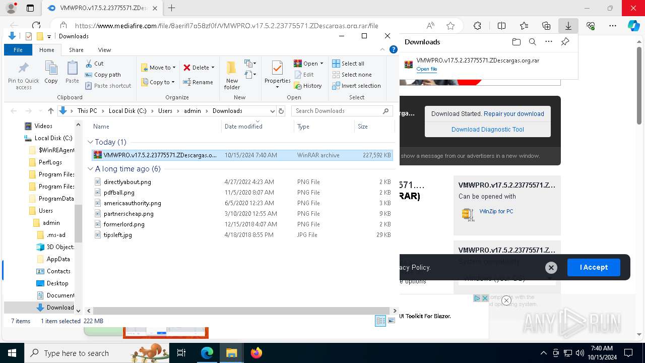
Task: Click the Download Diagnostic Tool link
Action: [x=487, y=130]
